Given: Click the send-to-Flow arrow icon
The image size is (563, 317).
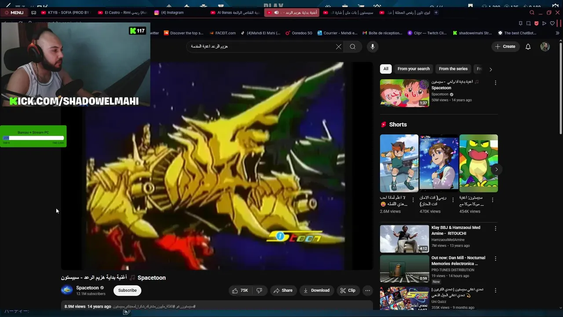Looking at the screenshot, I should pos(544,23).
